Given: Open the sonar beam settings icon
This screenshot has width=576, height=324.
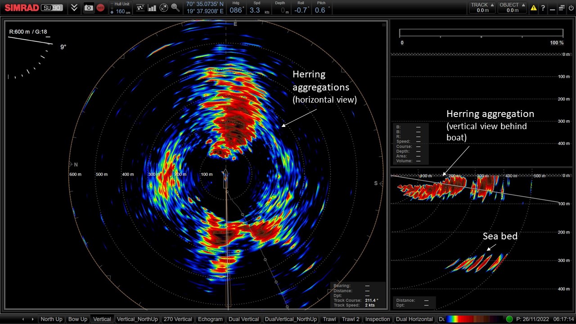Looking at the screenshot, I should [163, 8].
